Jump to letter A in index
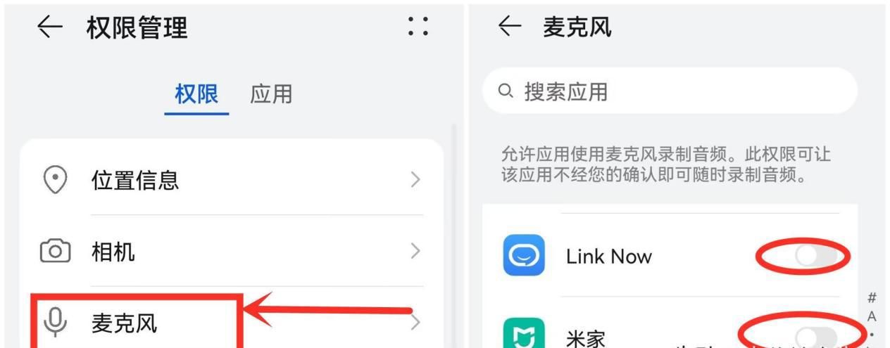The image size is (890, 348). pos(872,317)
